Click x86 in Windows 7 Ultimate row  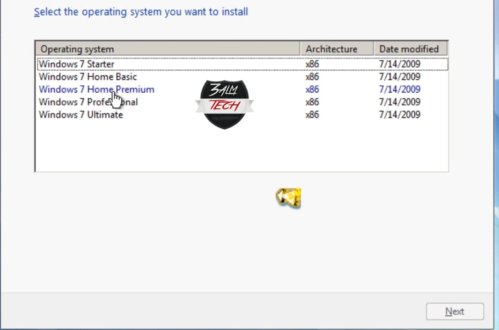point(312,115)
